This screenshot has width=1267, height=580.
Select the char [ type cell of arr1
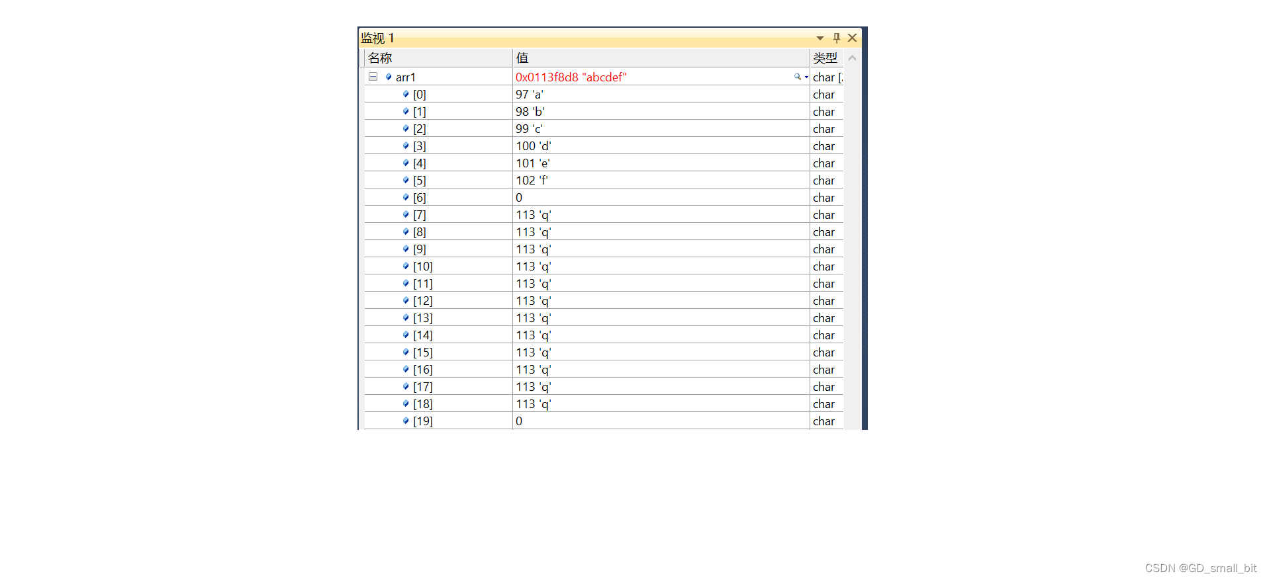pos(828,77)
